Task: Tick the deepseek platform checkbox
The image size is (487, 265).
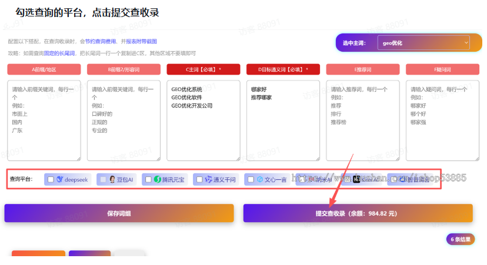Action: pos(51,179)
